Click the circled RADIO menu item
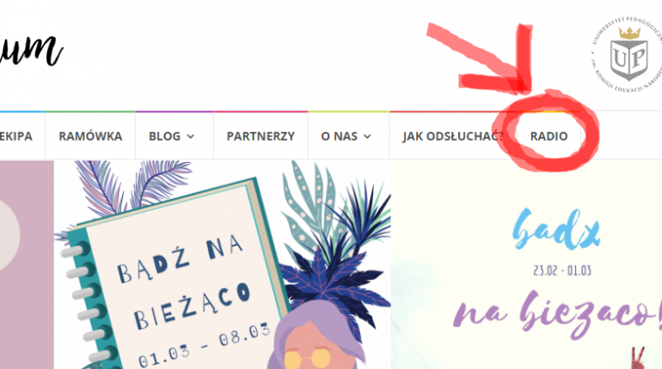The width and height of the screenshot is (662, 369). click(x=549, y=136)
